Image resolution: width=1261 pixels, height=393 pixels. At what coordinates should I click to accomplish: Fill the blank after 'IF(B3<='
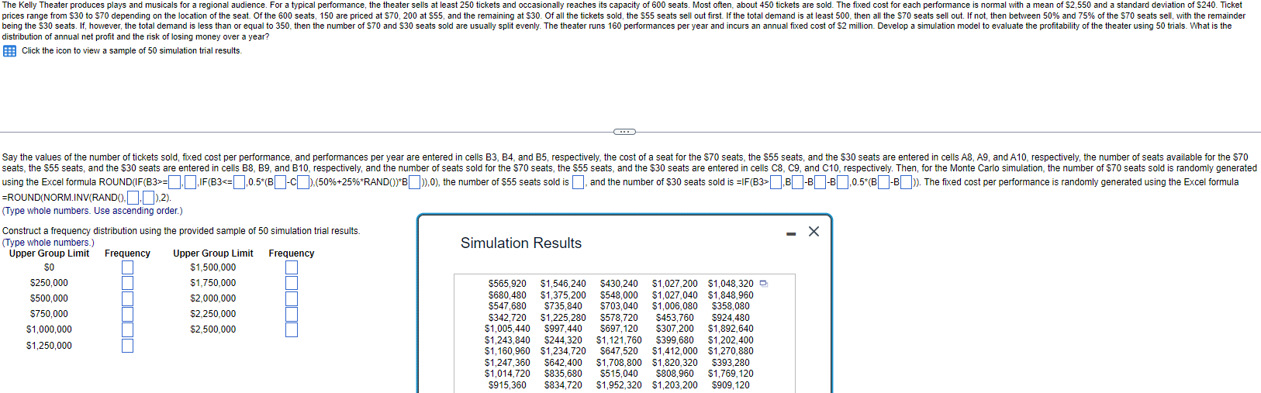coord(240,182)
